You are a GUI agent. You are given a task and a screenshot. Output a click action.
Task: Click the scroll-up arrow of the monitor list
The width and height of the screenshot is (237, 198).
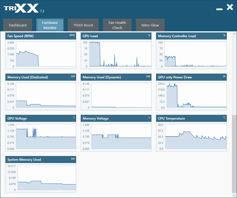(x=234, y=34)
